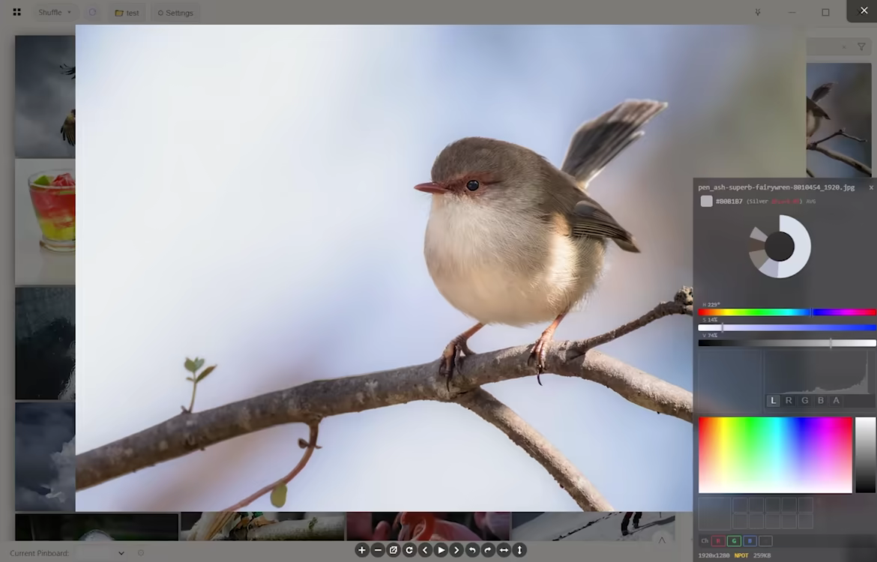Open the Shuffle sort dropdown
Screen dimensions: 877x562
click(55, 12)
